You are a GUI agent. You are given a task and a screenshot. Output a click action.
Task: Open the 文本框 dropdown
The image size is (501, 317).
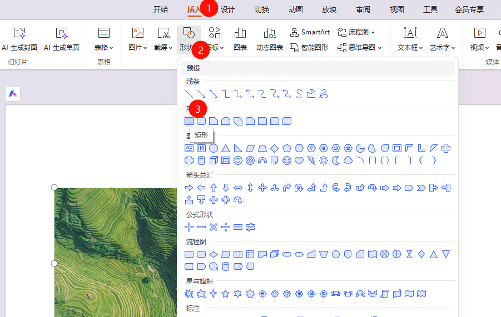coord(410,39)
